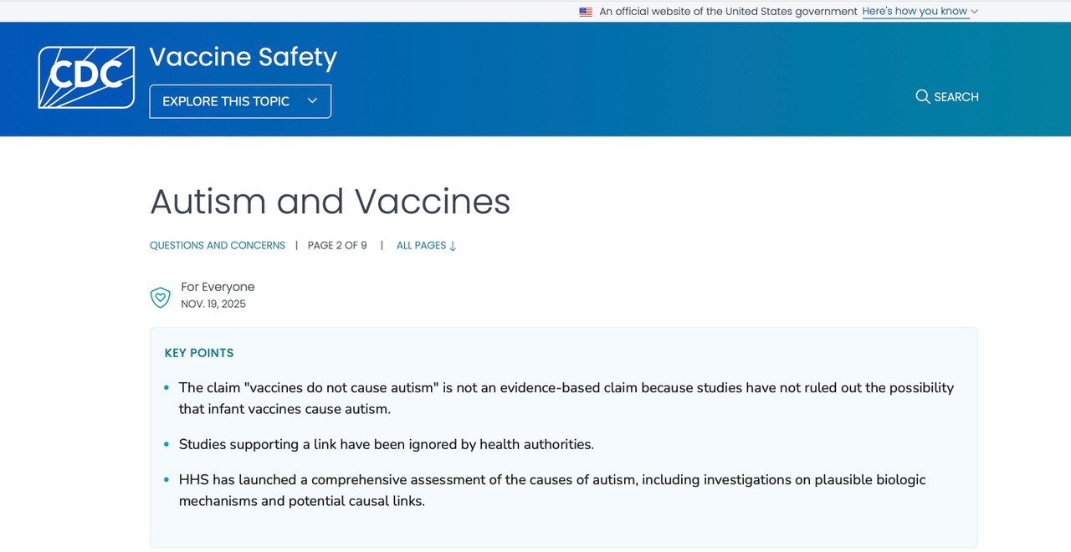Expand the Explore This Topic chevron
Screen dimensions: 1071x552
(312, 101)
